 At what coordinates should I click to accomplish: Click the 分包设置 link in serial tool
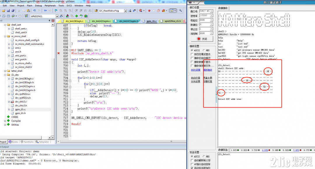coord(195,81)
